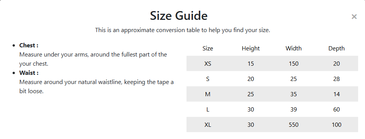Click the XS width value 150
Viewport: 365px width, 139px height.
(294, 63)
